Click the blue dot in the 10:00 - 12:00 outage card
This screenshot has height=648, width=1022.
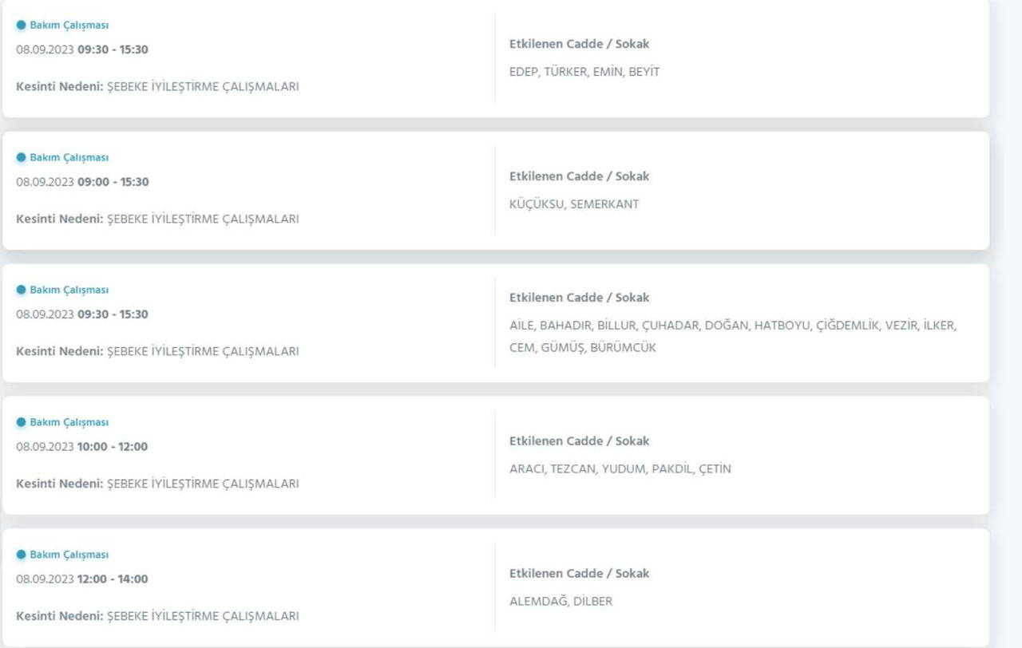point(21,423)
